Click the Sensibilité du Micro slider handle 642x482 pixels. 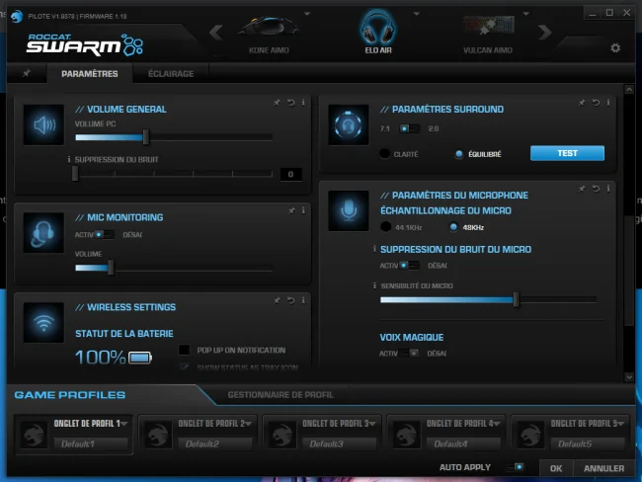click(516, 299)
